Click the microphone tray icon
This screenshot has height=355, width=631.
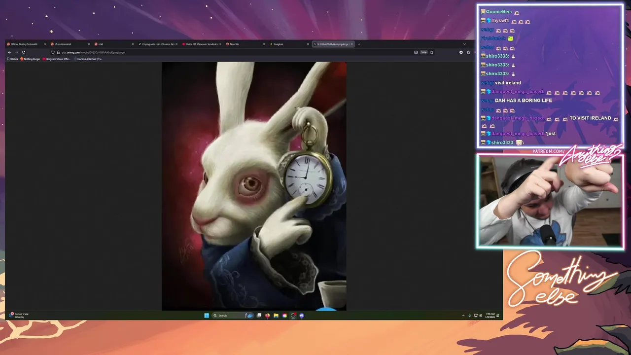click(x=469, y=316)
